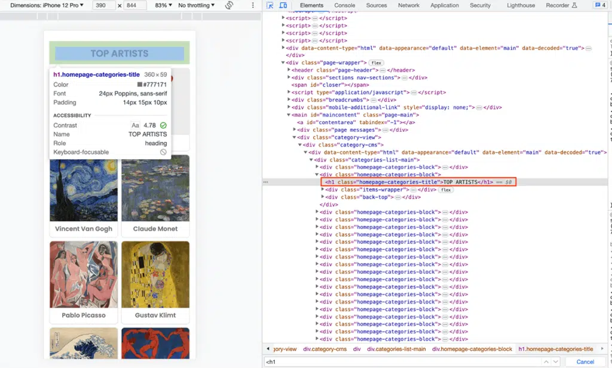This screenshot has width=612, height=368.
Task: Open the Lighthouse panel
Action: point(521,5)
